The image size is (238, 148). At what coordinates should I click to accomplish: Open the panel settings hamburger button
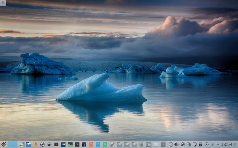pos(235,144)
